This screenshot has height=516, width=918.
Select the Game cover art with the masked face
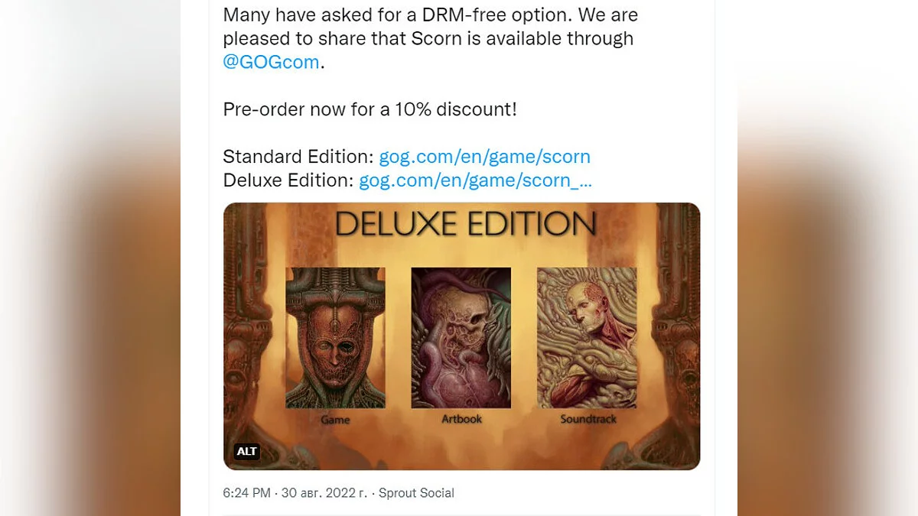click(335, 337)
